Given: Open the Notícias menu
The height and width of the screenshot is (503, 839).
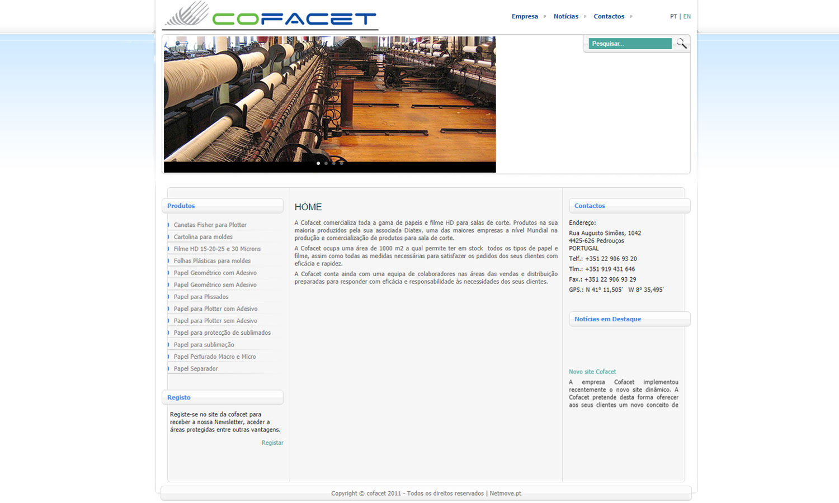Looking at the screenshot, I should pyautogui.click(x=565, y=17).
